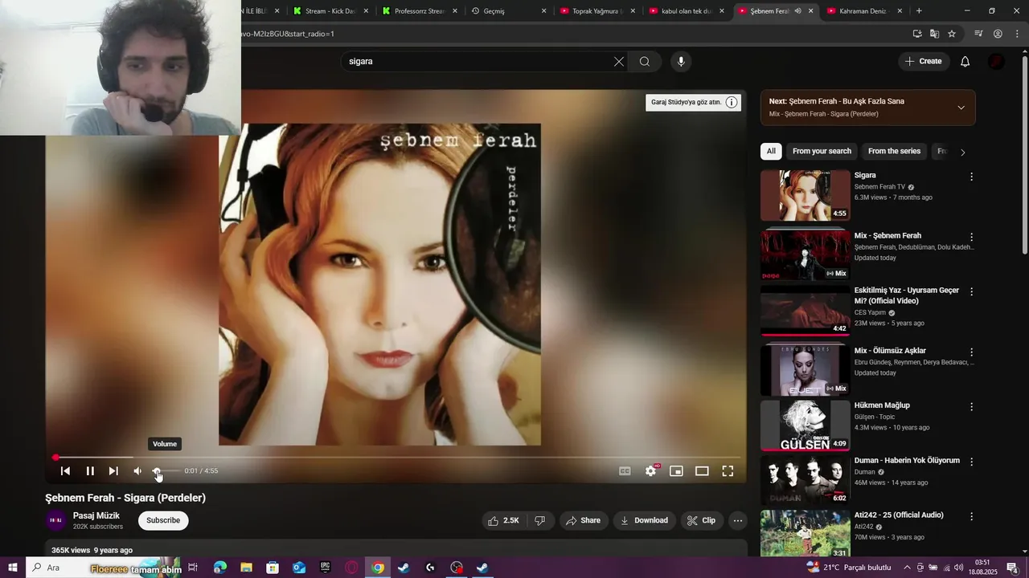Image resolution: width=1029 pixels, height=578 pixels.
Task: Open the Pasaj Müzik channel name
Action: [96, 516]
